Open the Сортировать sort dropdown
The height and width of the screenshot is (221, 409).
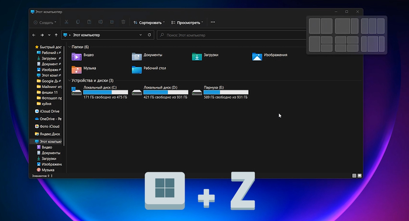(148, 22)
